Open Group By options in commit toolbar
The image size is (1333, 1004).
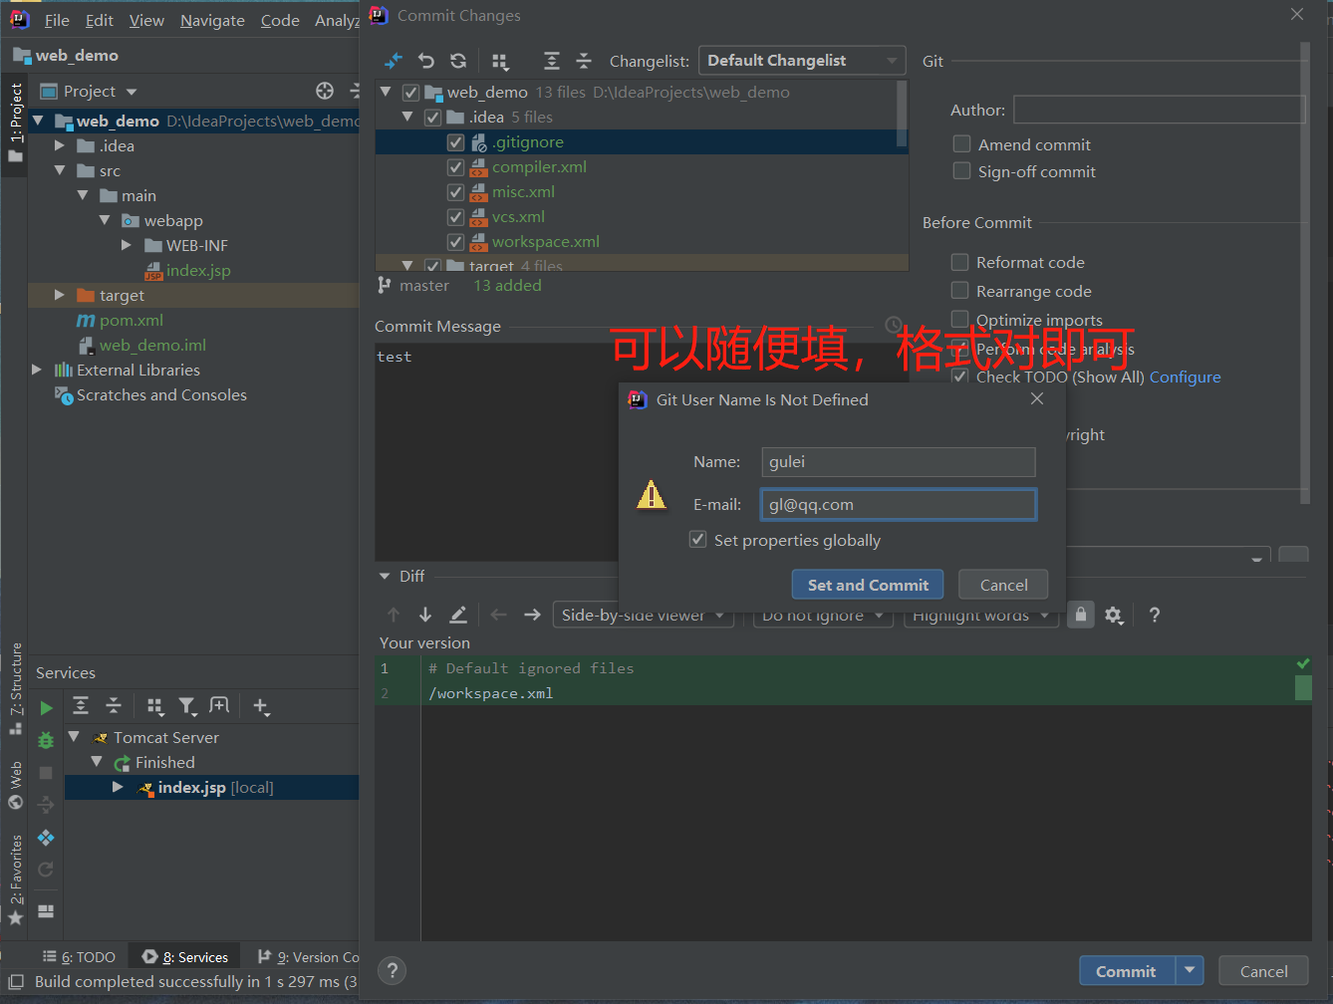pyautogui.click(x=501, y=62)
